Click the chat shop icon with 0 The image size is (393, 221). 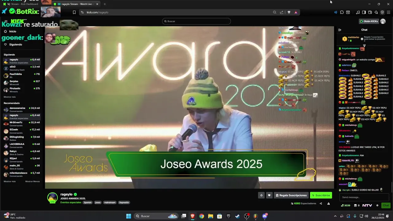point(357,205)
